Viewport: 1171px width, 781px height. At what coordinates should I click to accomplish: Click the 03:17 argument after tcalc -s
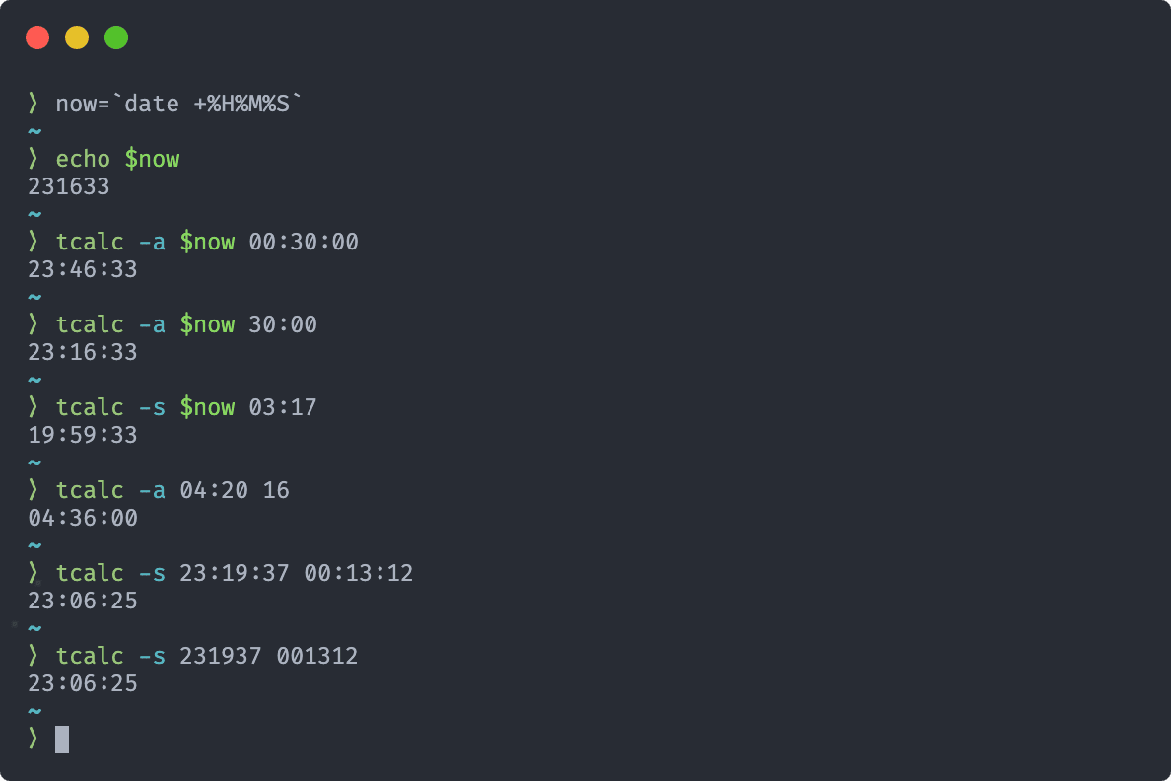point(282,407)
